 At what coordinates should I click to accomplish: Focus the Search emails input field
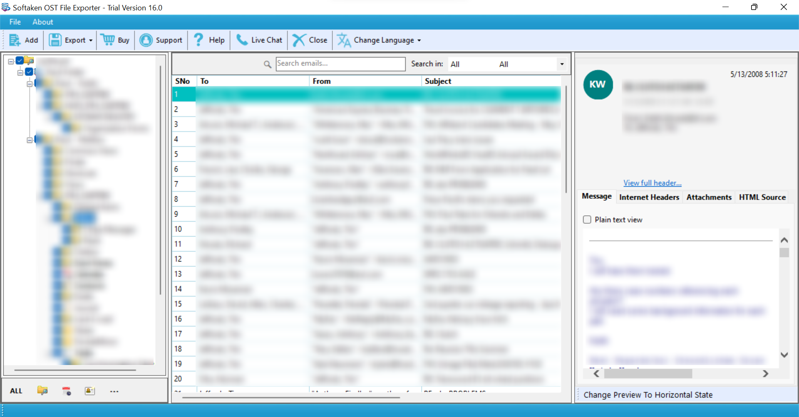340,64
